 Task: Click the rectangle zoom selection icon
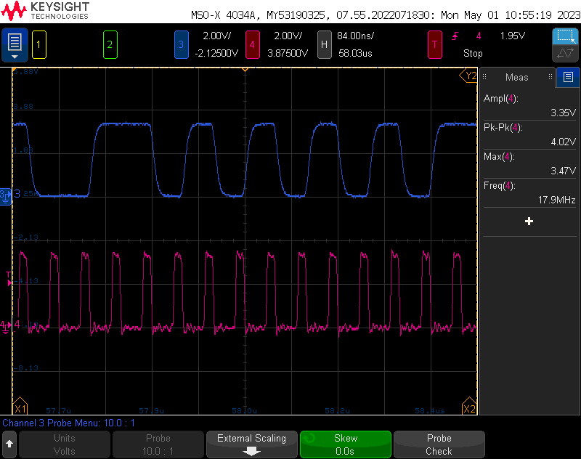tap(564, 36)
